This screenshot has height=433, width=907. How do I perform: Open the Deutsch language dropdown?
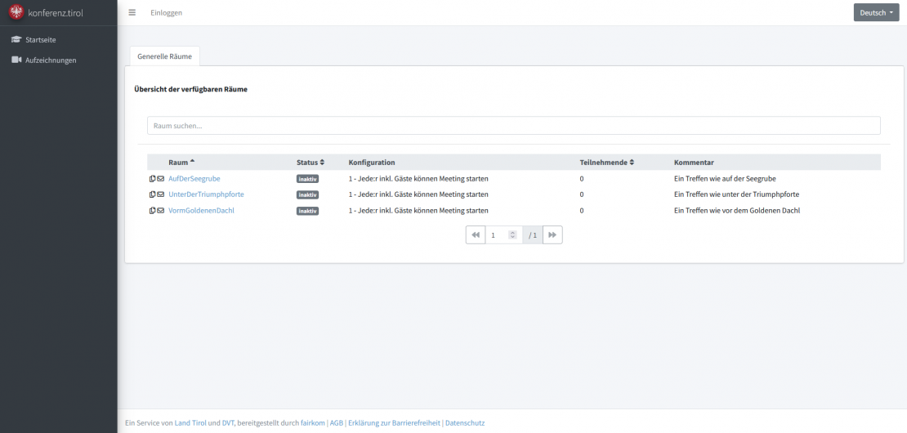click(x=877, y=13)
